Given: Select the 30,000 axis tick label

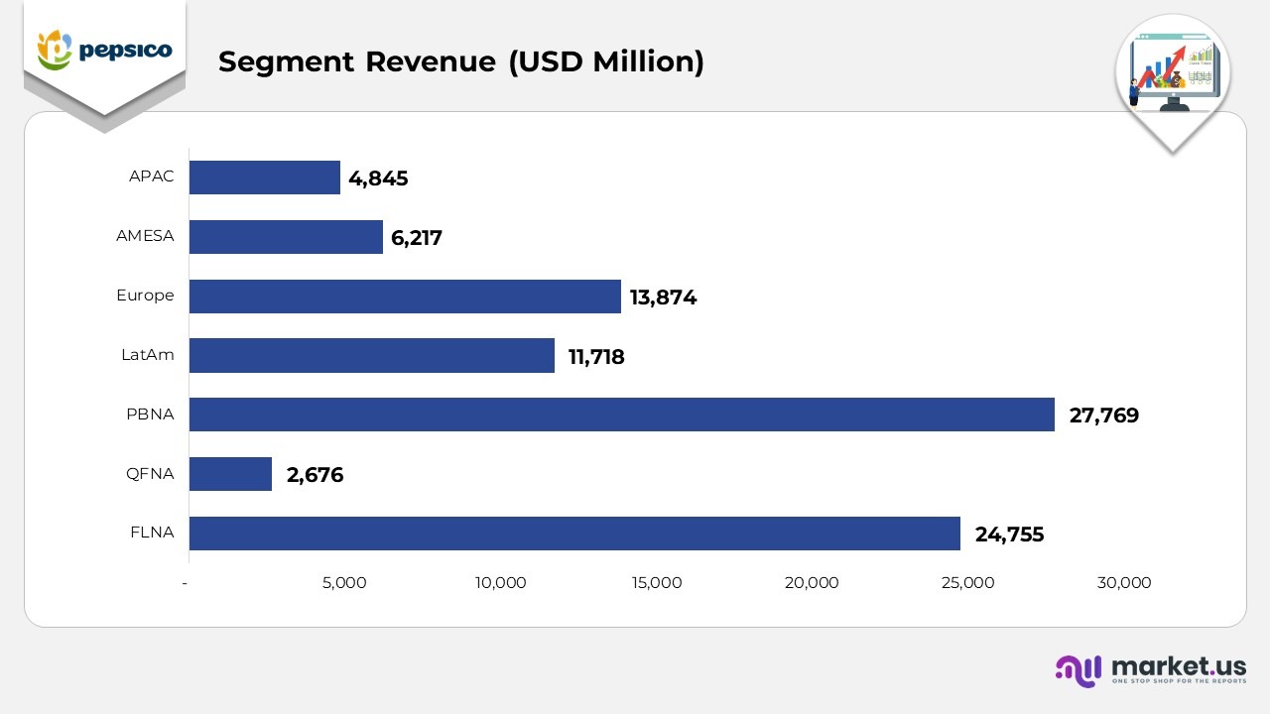Looking at the screenshot, I should pyautogui.click(x=1124, y=583).
